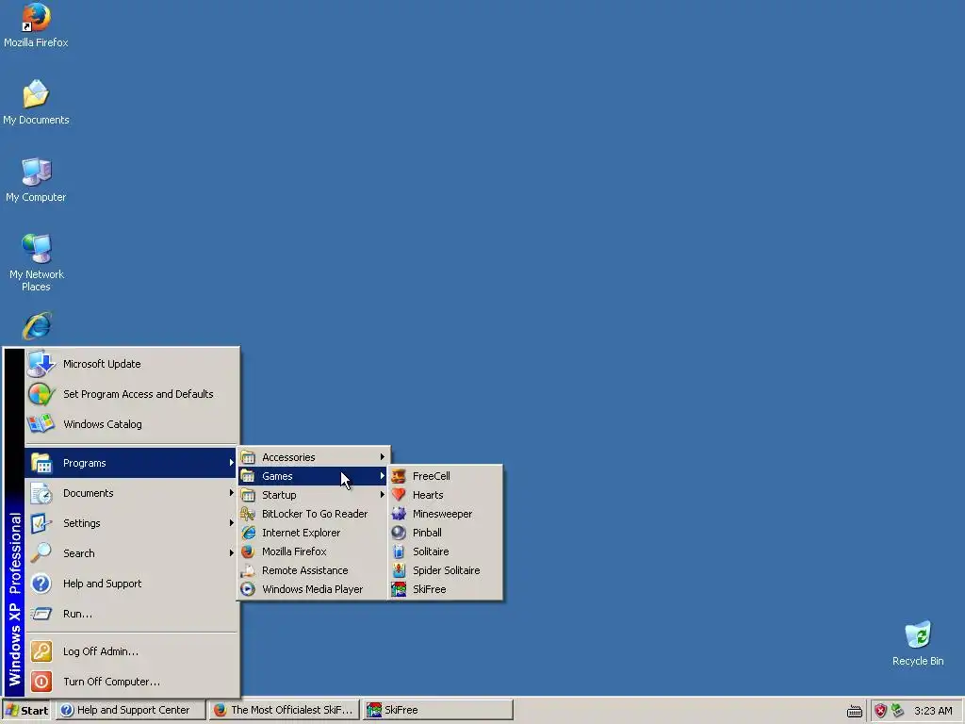Image resolution: width=965 pixels, height=724 pixels.
Task: Click the Settings checklist icon in Start menu
Action: 41,523
